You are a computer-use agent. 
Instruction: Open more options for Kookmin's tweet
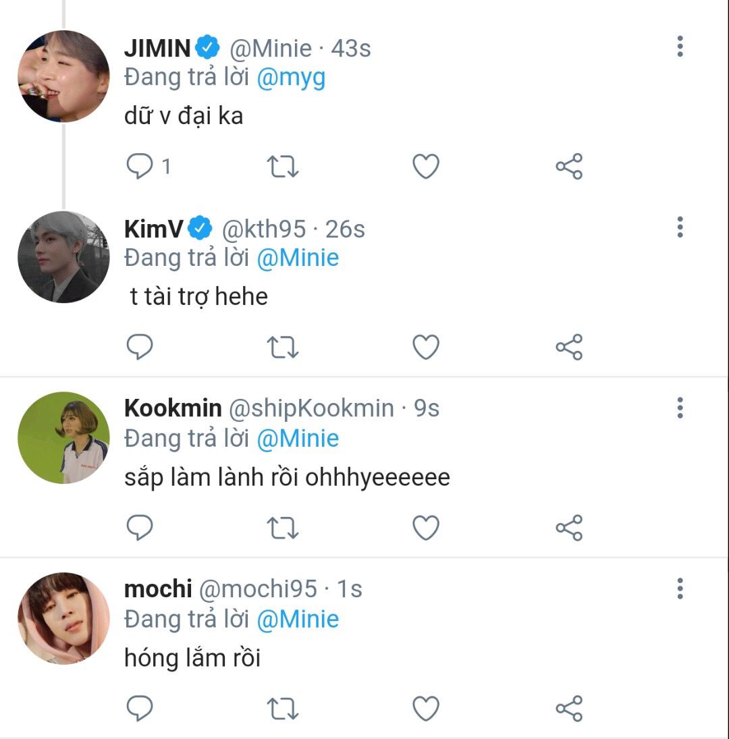680,408
